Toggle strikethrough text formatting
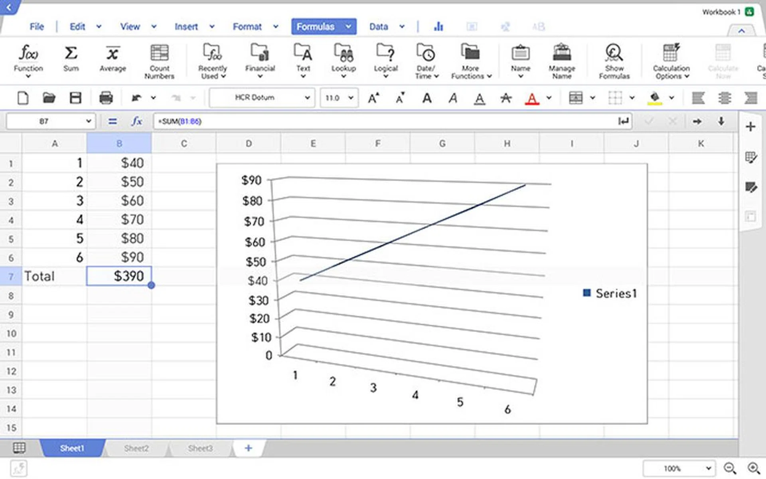766x479 pixels. (x=506, y=98)
